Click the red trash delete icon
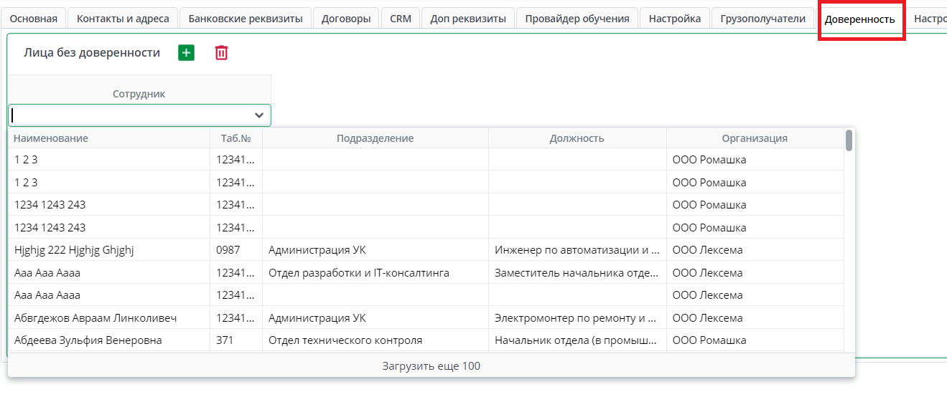This screenshot has height=397, width=947. coord(221,52)
